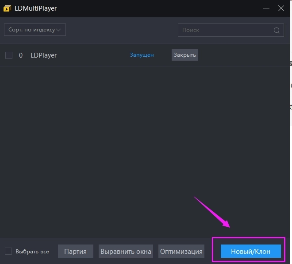The height and width of the screenshot is (264, 292).
Task: Click index number 0 of the instance
Action: point(21,55)
